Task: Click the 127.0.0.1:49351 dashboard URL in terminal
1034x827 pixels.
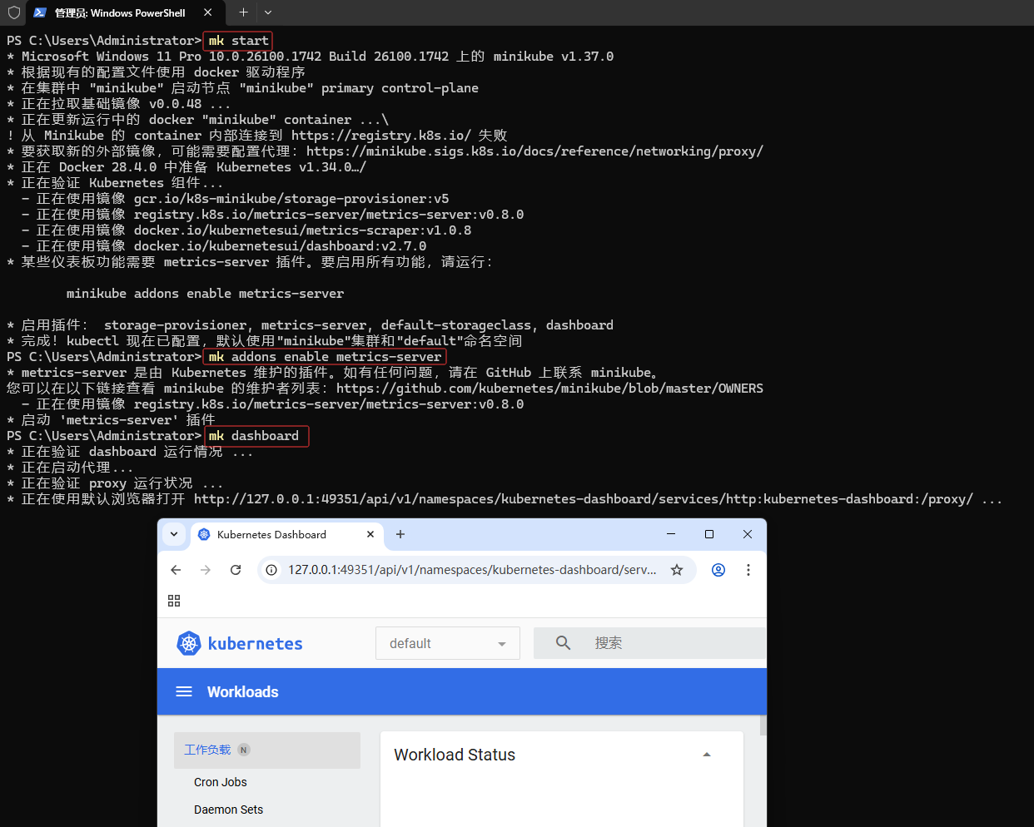Action: pyautogui.click(x=583, y=499)
